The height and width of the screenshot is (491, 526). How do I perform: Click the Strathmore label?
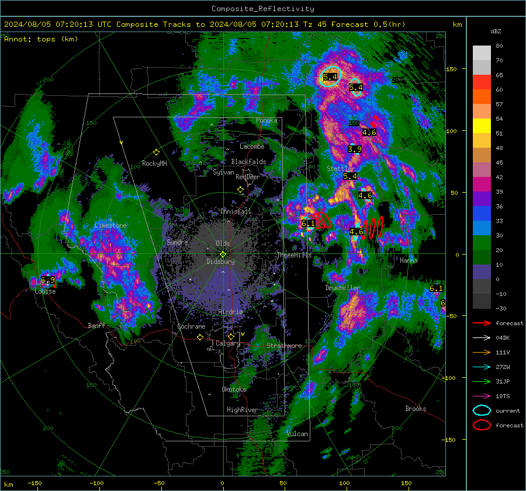[x=284, y=346]
